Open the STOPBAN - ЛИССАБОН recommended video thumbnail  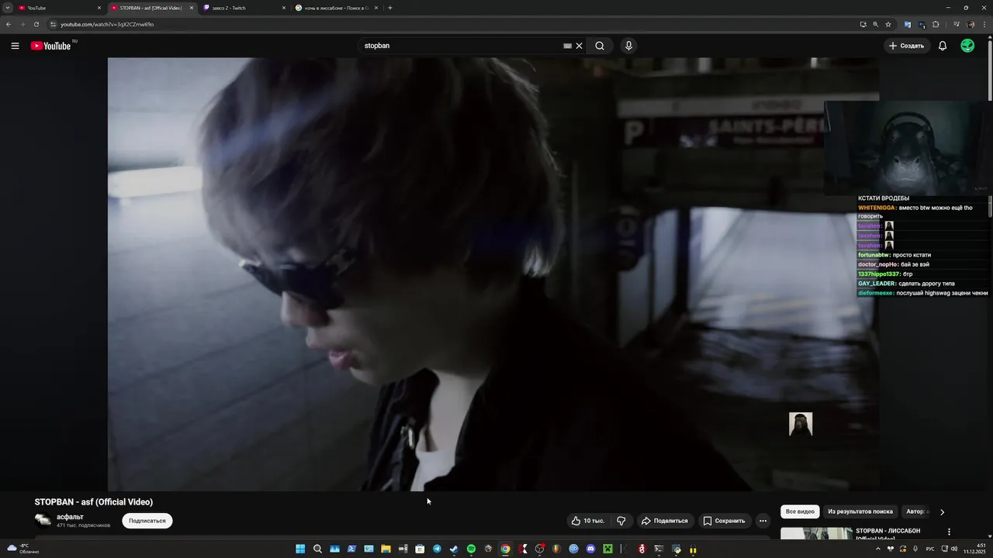(816, 534)
